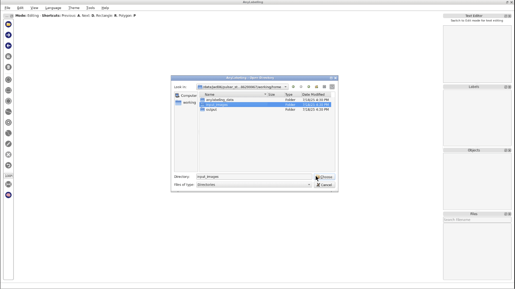Open the Tools menu
This screenshot has height=289, width=515.
coord(90,8)
